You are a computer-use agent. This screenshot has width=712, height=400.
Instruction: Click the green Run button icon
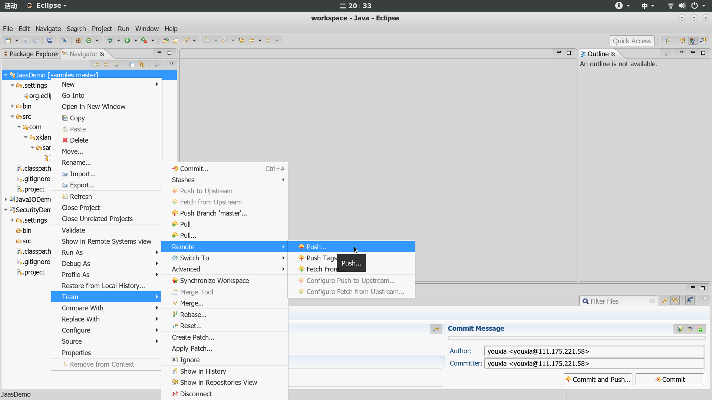click(127, 40)
